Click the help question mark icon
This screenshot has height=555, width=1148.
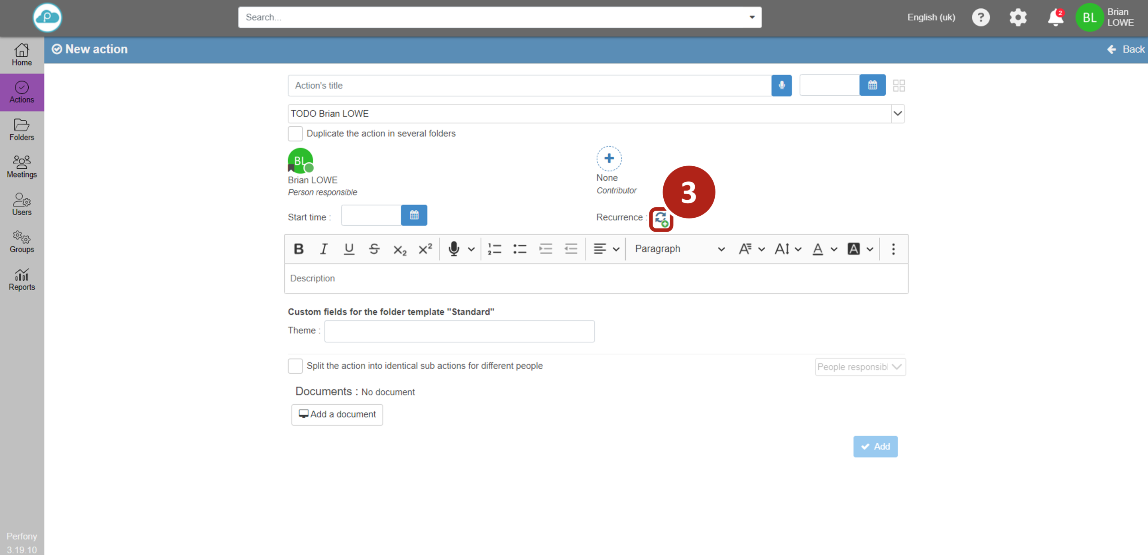(981, 18)
